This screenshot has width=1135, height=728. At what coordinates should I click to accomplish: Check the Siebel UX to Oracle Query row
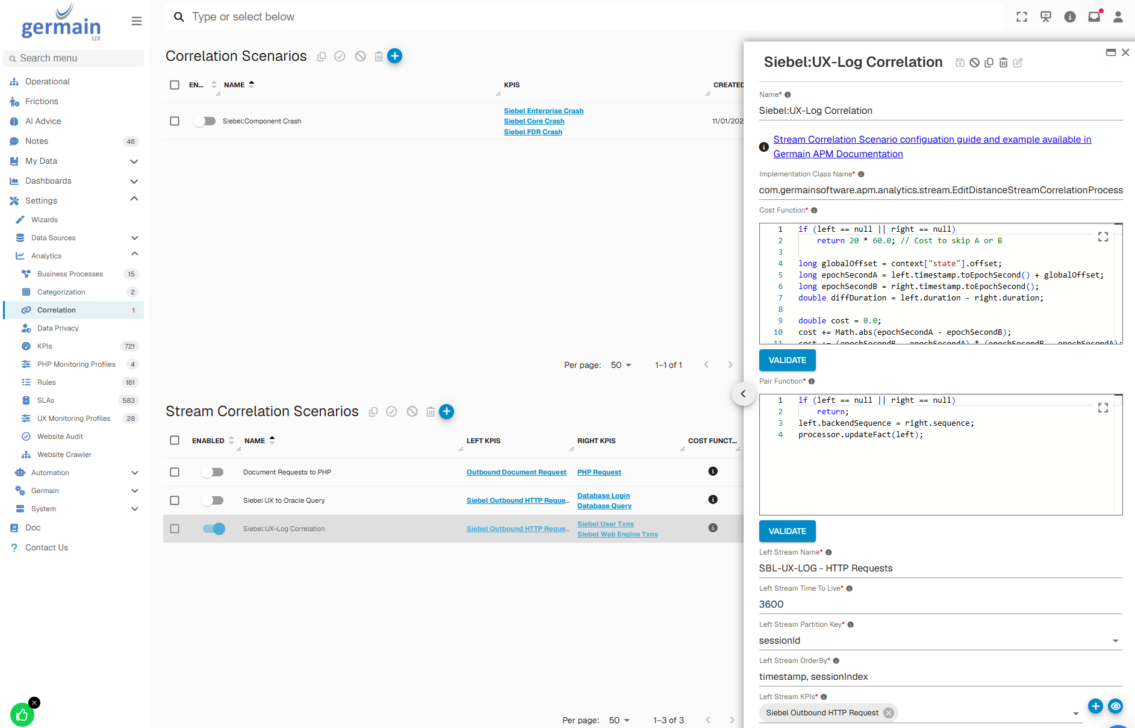175,500
